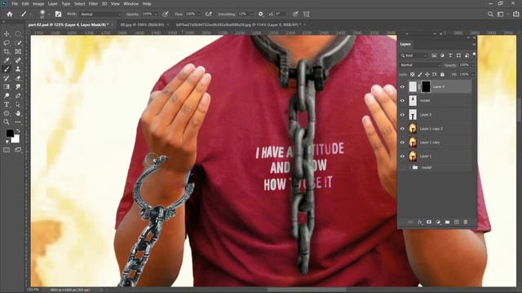Toggle pressure for opacity icon
The height and width of the screenshot is (293, 522).
click(x=165, y=14)
